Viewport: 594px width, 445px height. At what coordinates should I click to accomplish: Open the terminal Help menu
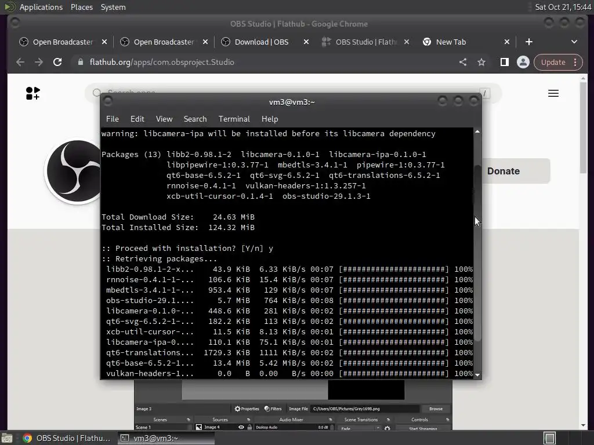pos(270,119)
